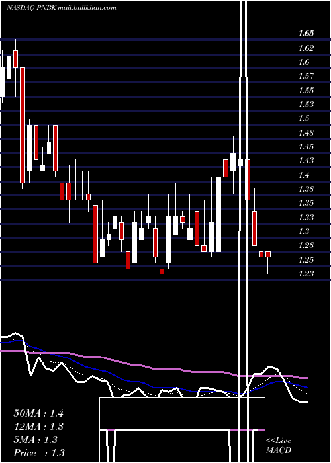Click the NASDAQ PNBK chart title

(x=61, y=8)
